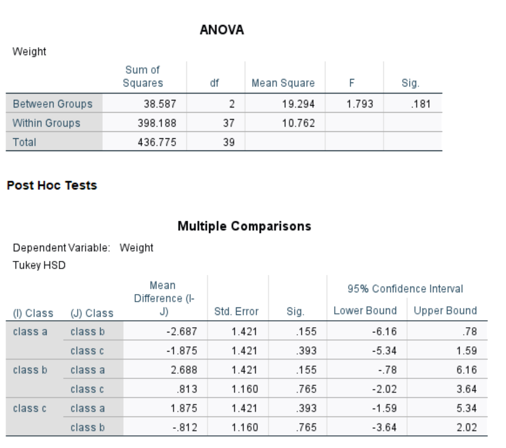
Task: Select the Multiple Comparisons table title
Action: click(244, 226)
